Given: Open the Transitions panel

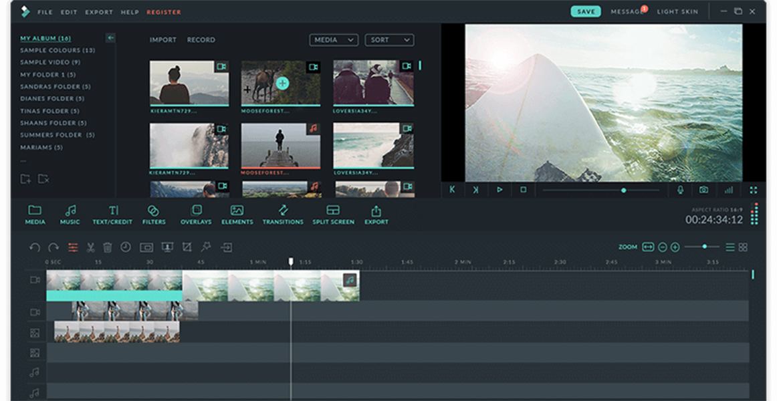Looking at the screenshot, I should (283, 215).
